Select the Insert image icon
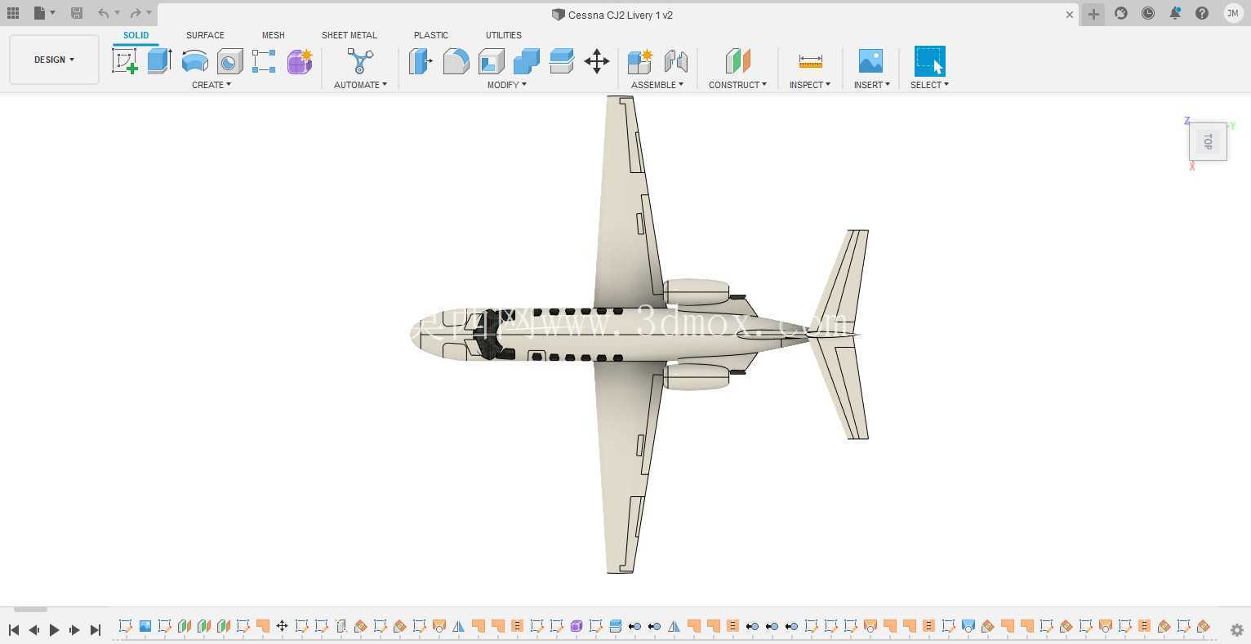 pos(870,61)
